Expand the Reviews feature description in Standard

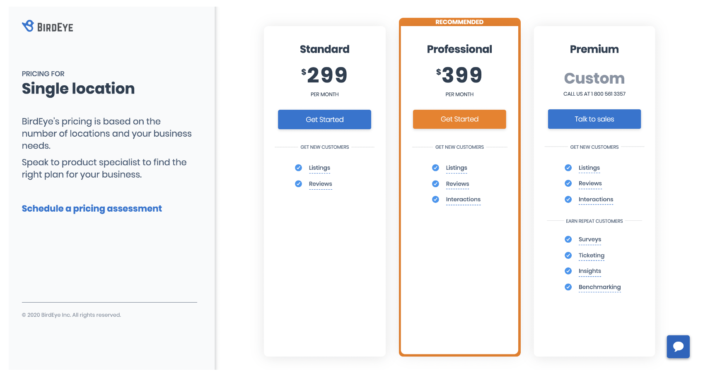(x=320, y=184)
